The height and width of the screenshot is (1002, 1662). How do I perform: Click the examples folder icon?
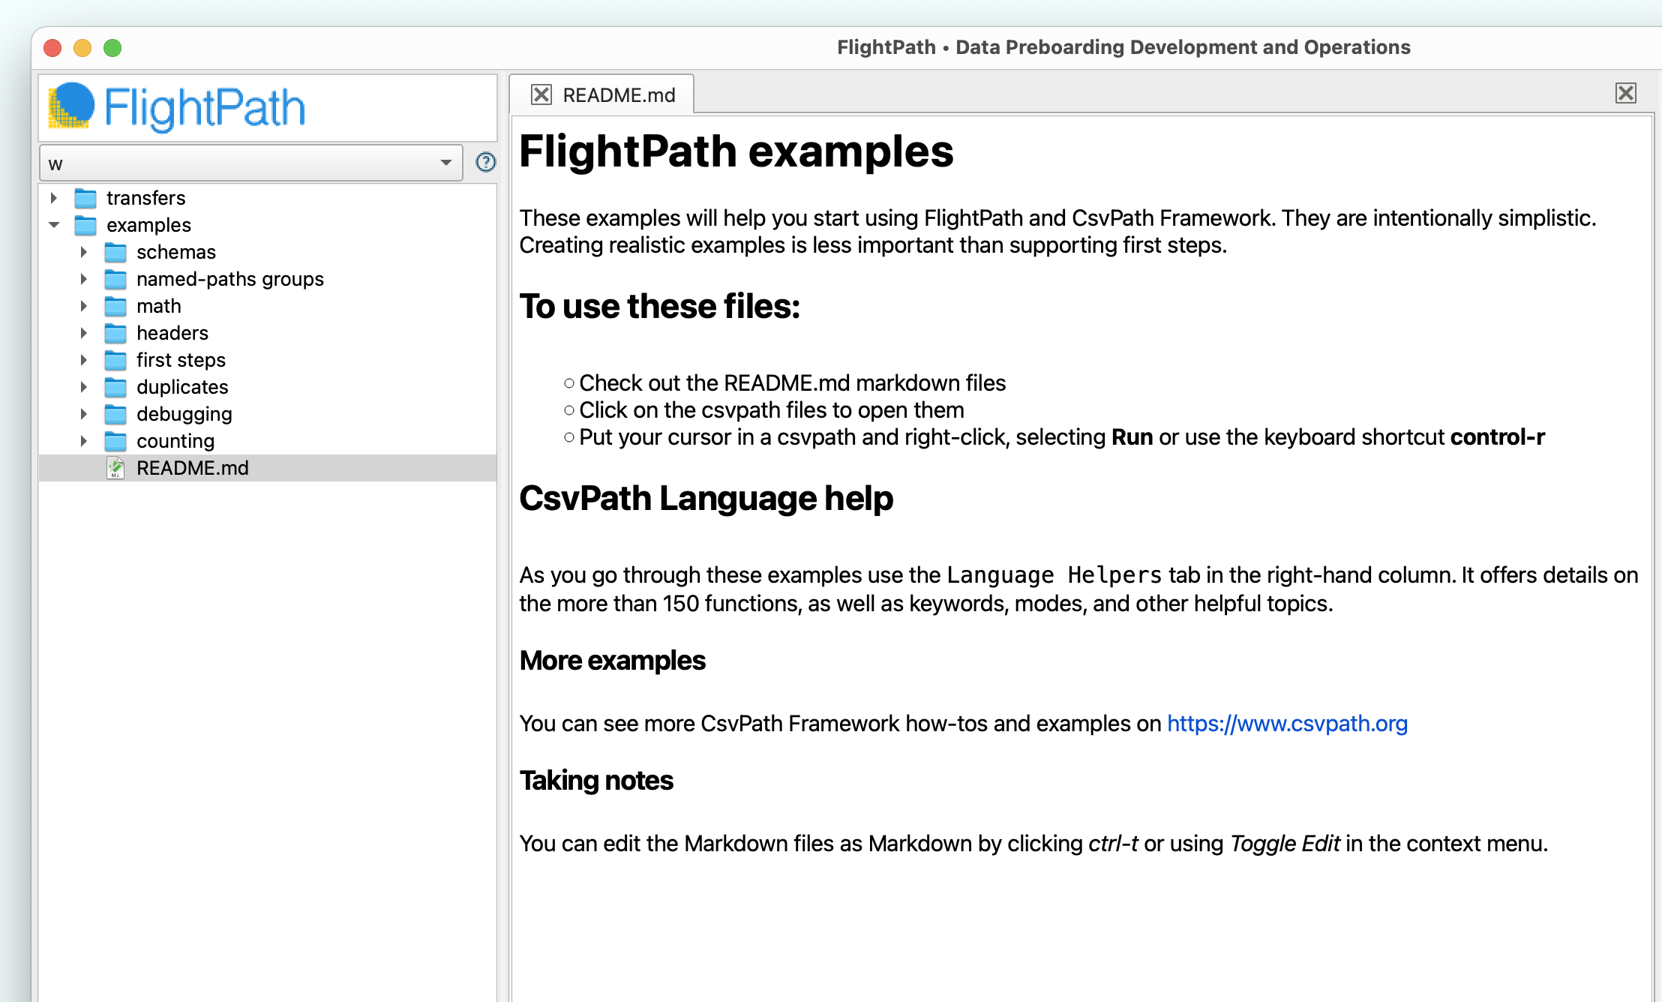85,225
